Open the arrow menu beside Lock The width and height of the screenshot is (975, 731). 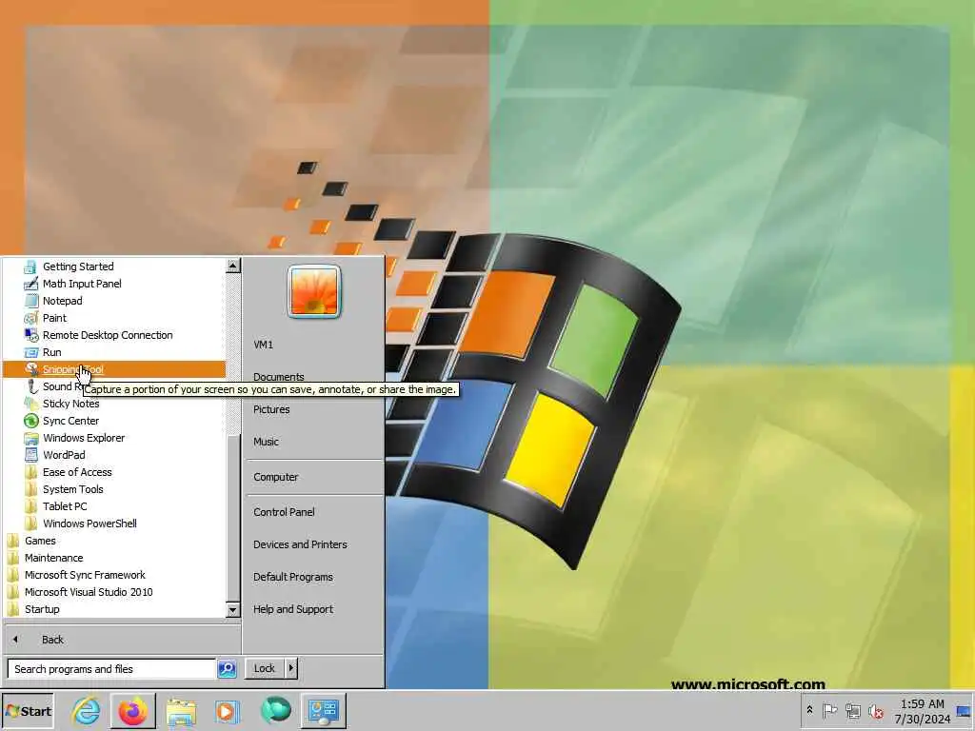coord(291,668)
